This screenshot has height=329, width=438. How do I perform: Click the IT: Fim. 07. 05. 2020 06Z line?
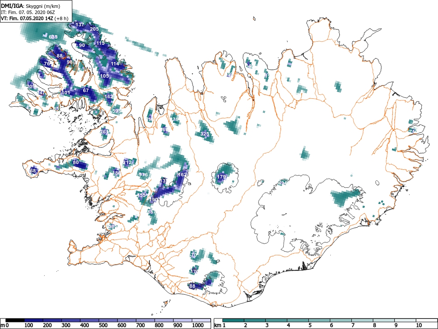tap(28, 12)
